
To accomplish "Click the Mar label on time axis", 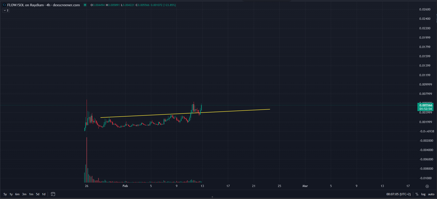I will tap(305, 186).
